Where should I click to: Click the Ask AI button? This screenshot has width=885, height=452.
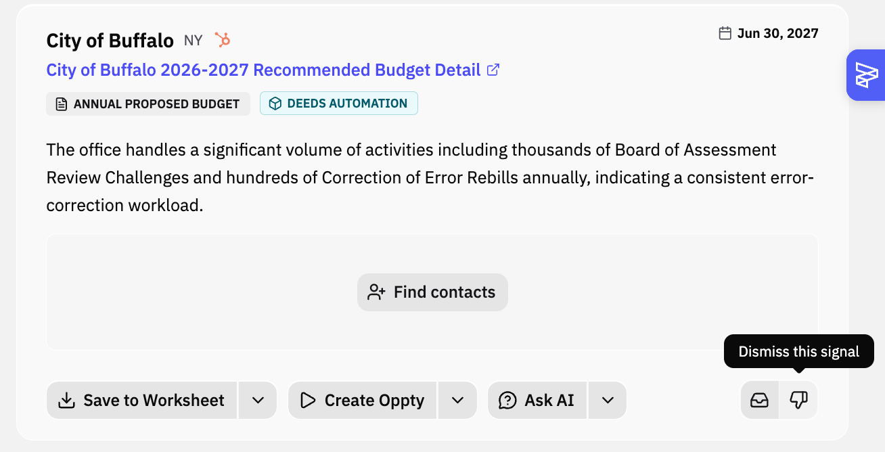[x=537, y=401]
